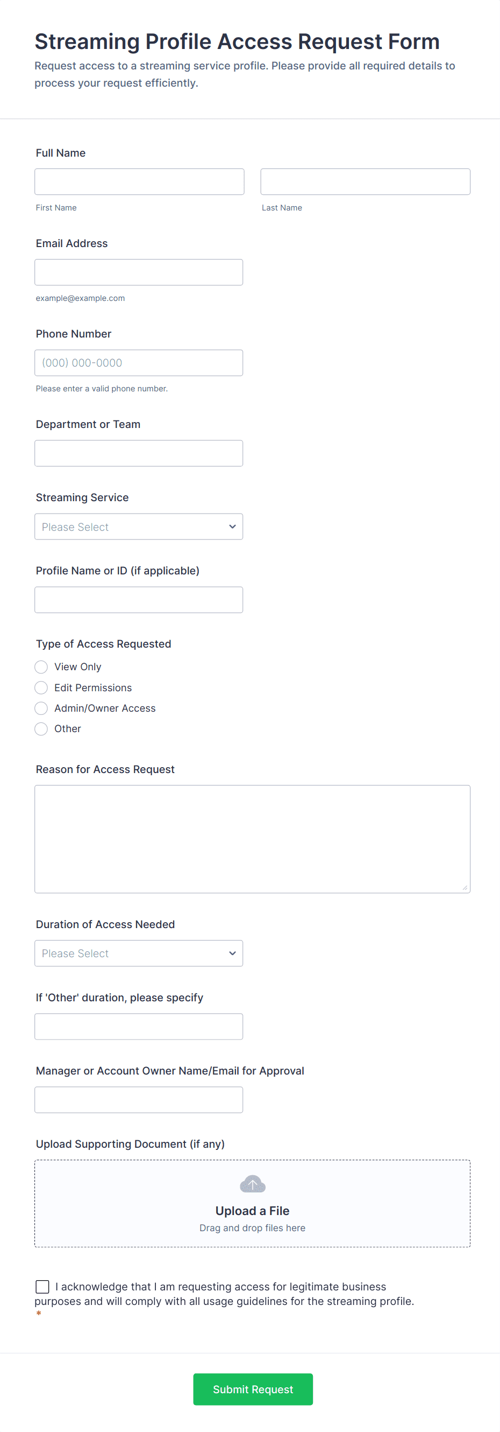Select Admin/Owner Access option
The height and width of the screenshot is (1432, 500).
[41, 708]
